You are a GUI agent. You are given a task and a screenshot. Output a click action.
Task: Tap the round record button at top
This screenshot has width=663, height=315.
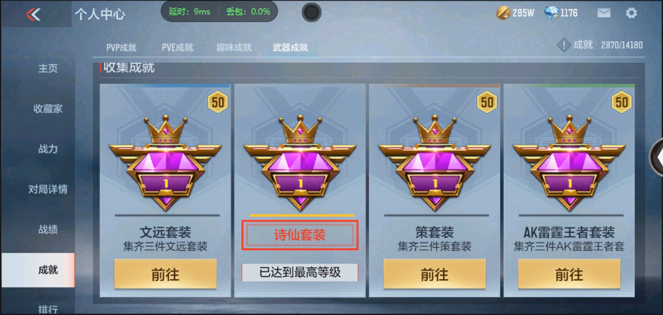click(312, 13)
